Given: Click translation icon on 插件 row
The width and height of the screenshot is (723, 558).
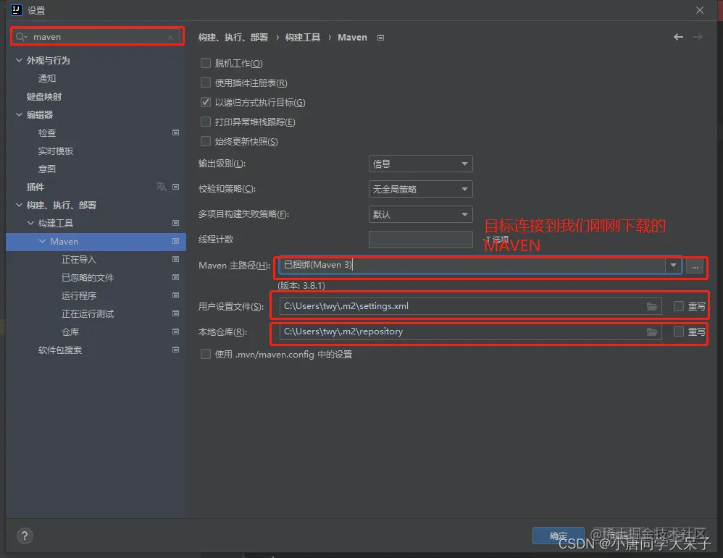Looking at the screenshot, I should tap(162, 187).
